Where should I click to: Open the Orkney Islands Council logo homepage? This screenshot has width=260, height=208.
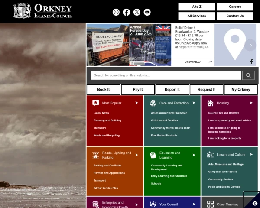click(42, 11)
